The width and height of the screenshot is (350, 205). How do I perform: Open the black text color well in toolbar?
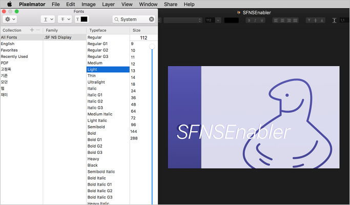point(232,20)
